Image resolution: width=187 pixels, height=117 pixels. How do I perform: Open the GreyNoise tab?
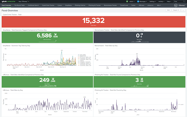(68, 5)
